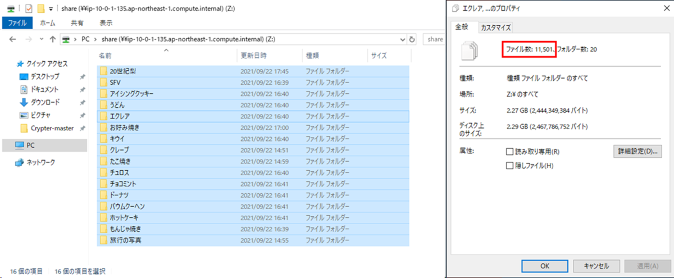Click キャンセル in the properties dialog
This screenshot has height=278, width=674.
[597, 266]
